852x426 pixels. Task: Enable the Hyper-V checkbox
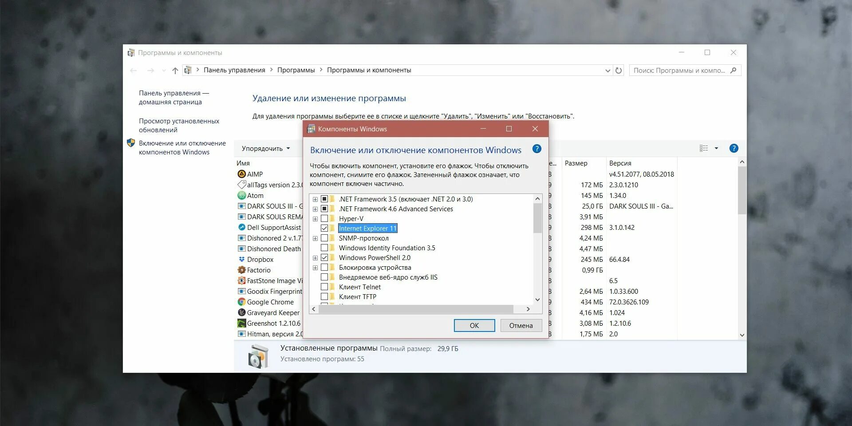pos(324,218)
